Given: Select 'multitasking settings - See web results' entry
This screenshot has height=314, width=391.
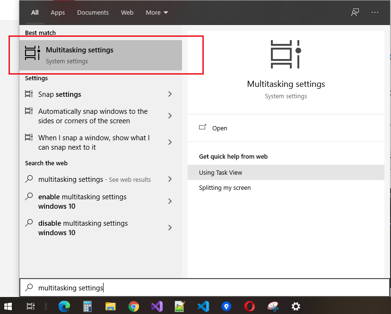Looking at the screenshot, I should [x=95, y=179].
